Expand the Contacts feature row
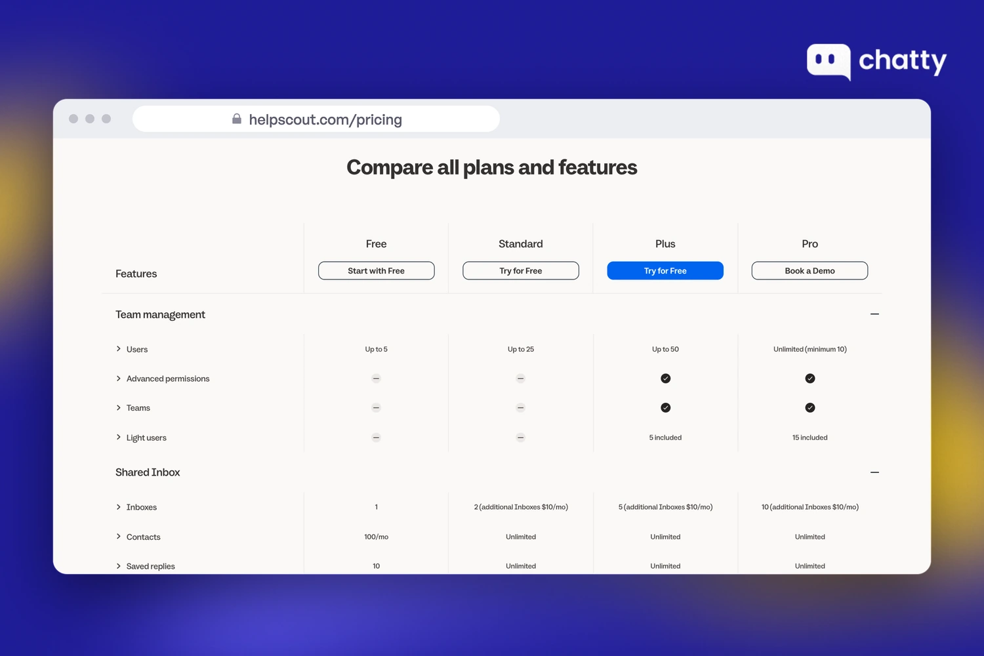This screenshot has width=984, height=656. click(119, 537)
